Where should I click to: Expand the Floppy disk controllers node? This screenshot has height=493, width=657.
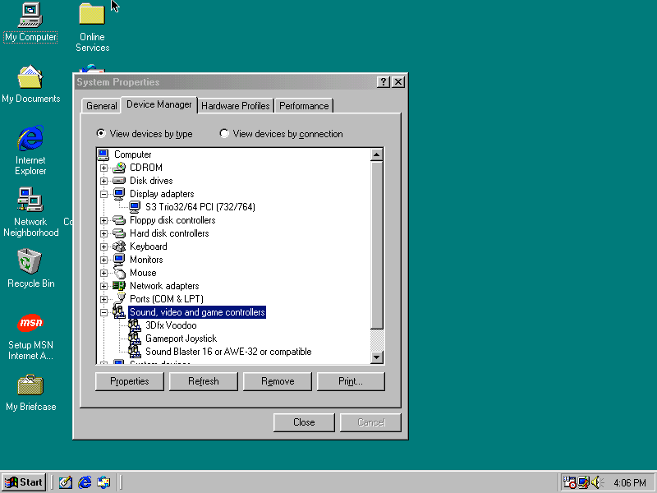point(104,220)
